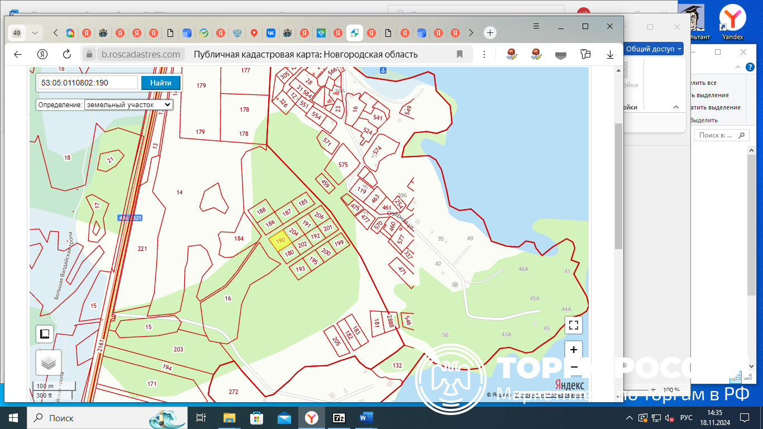Image resolution: width=763 pixels, height=429 pixels.
Task: Click the cadastral number input field
Action: (x=88, y=83)
